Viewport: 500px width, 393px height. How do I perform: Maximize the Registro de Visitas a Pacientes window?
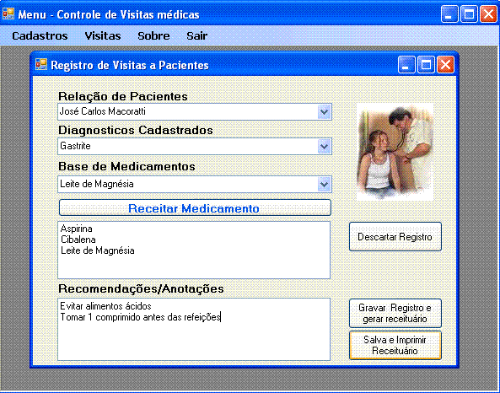426,65
